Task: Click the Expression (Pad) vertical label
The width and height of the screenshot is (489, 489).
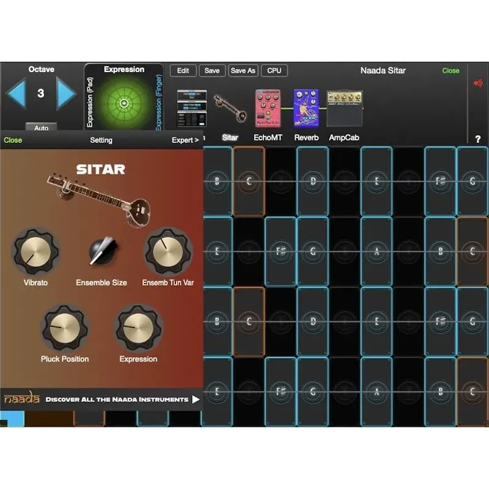Action: tap(90, 102)
